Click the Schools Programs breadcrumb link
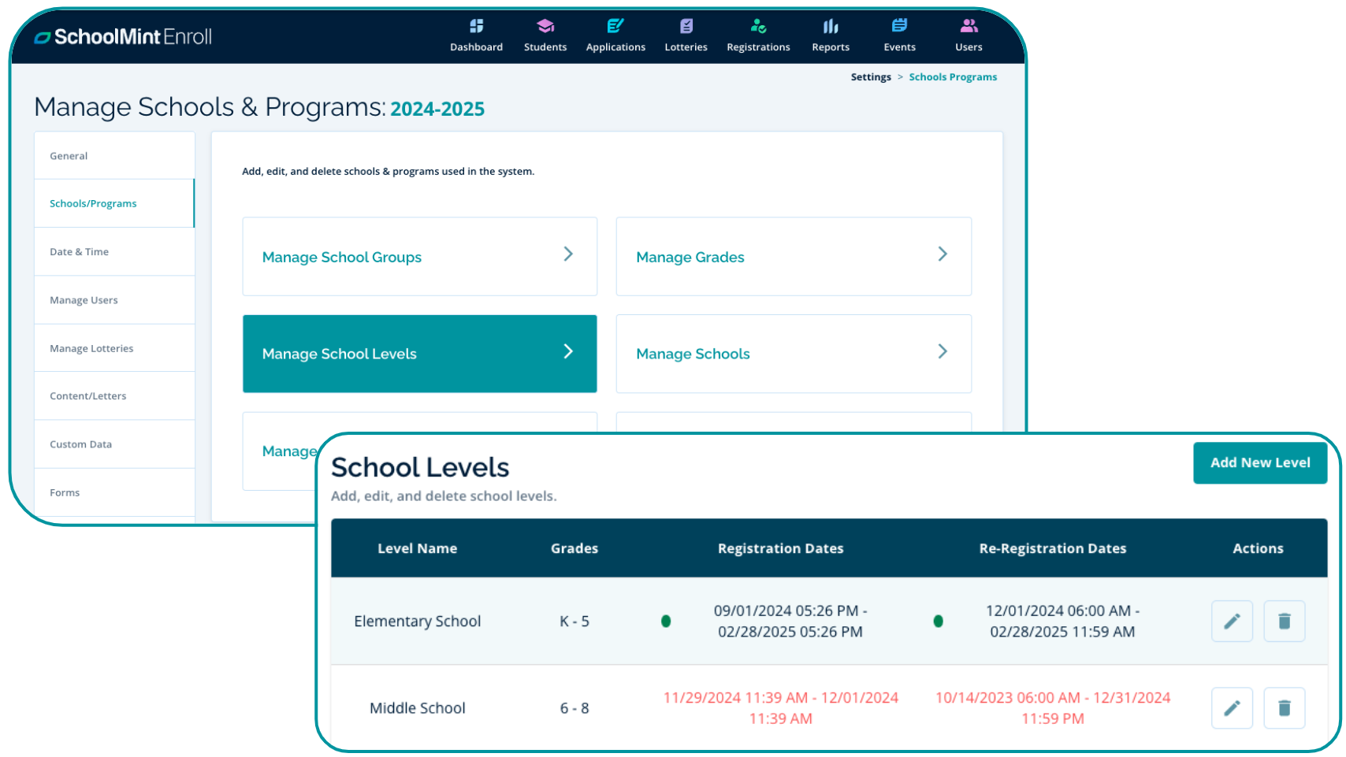The width and height of the screenshot is (1346, 757). tap(953, 77)
